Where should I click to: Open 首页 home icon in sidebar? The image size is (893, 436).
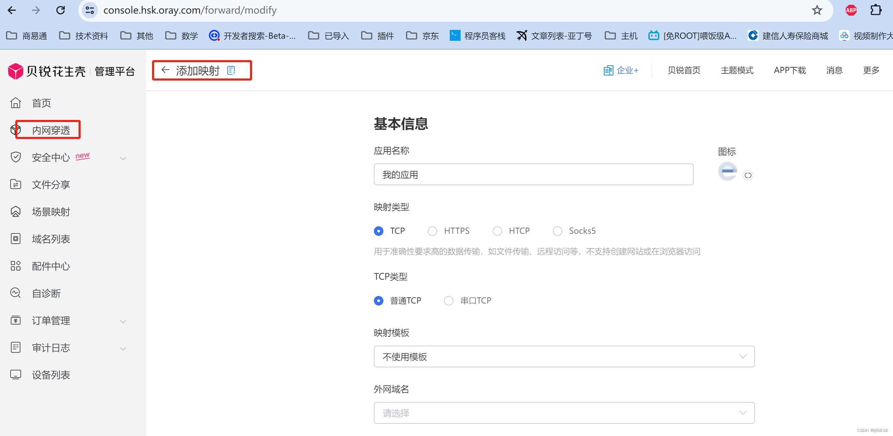(x=16, y=103)
